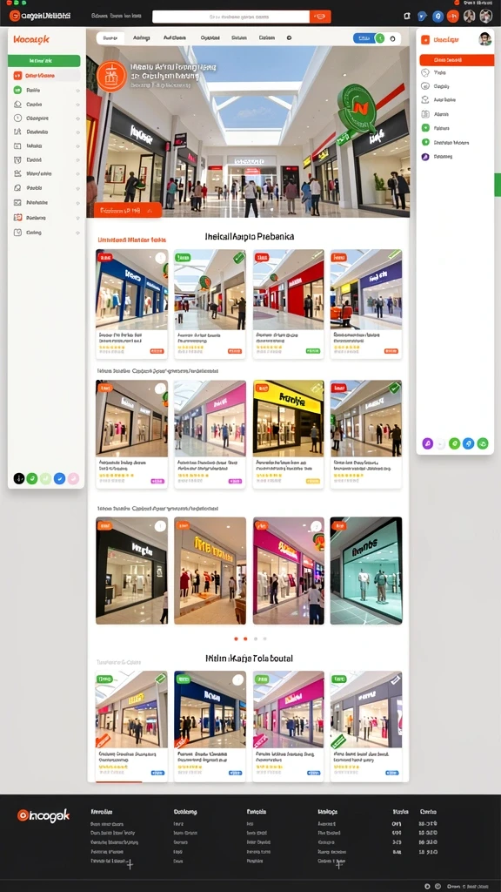Pick the pink color circle at sidebar bottom

pyautogui.click(x=73, y=479)
